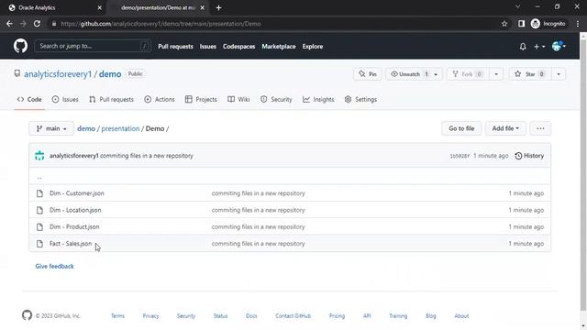Open the user avatar menu
Viewport: 587px width, 330px height.
(x=559, y=47)
